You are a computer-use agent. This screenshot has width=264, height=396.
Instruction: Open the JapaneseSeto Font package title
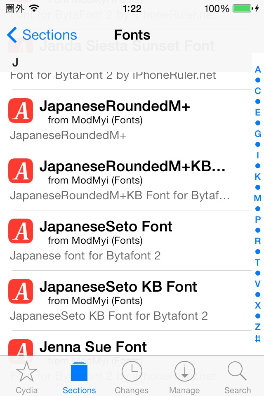pyautogui.click(x=106, y=226)
